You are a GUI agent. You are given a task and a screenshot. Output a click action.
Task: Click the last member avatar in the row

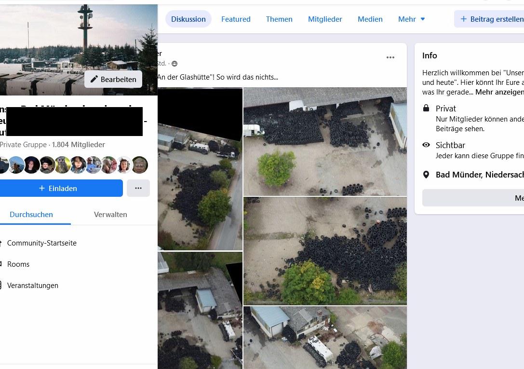[x=140, y=165]
